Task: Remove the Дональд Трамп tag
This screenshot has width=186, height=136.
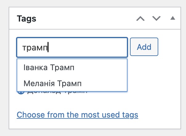Action: [21, 93]
